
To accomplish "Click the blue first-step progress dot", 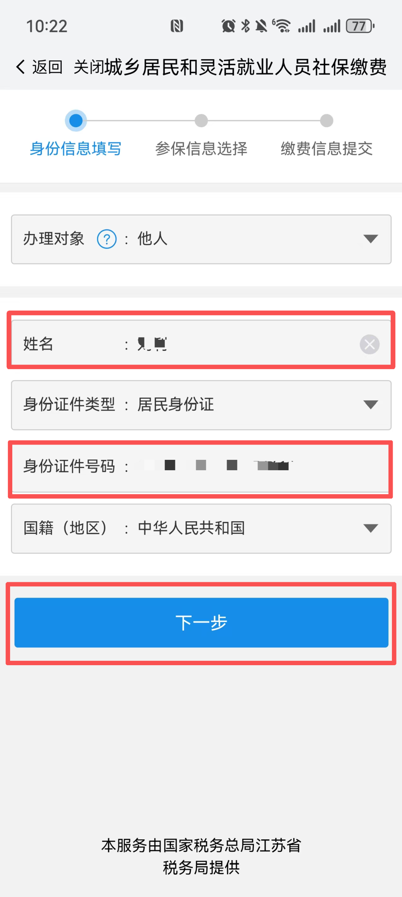I will click(x=76, y=121).
